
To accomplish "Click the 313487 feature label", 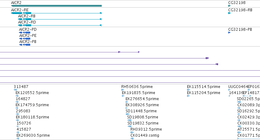I will point(21,87).
